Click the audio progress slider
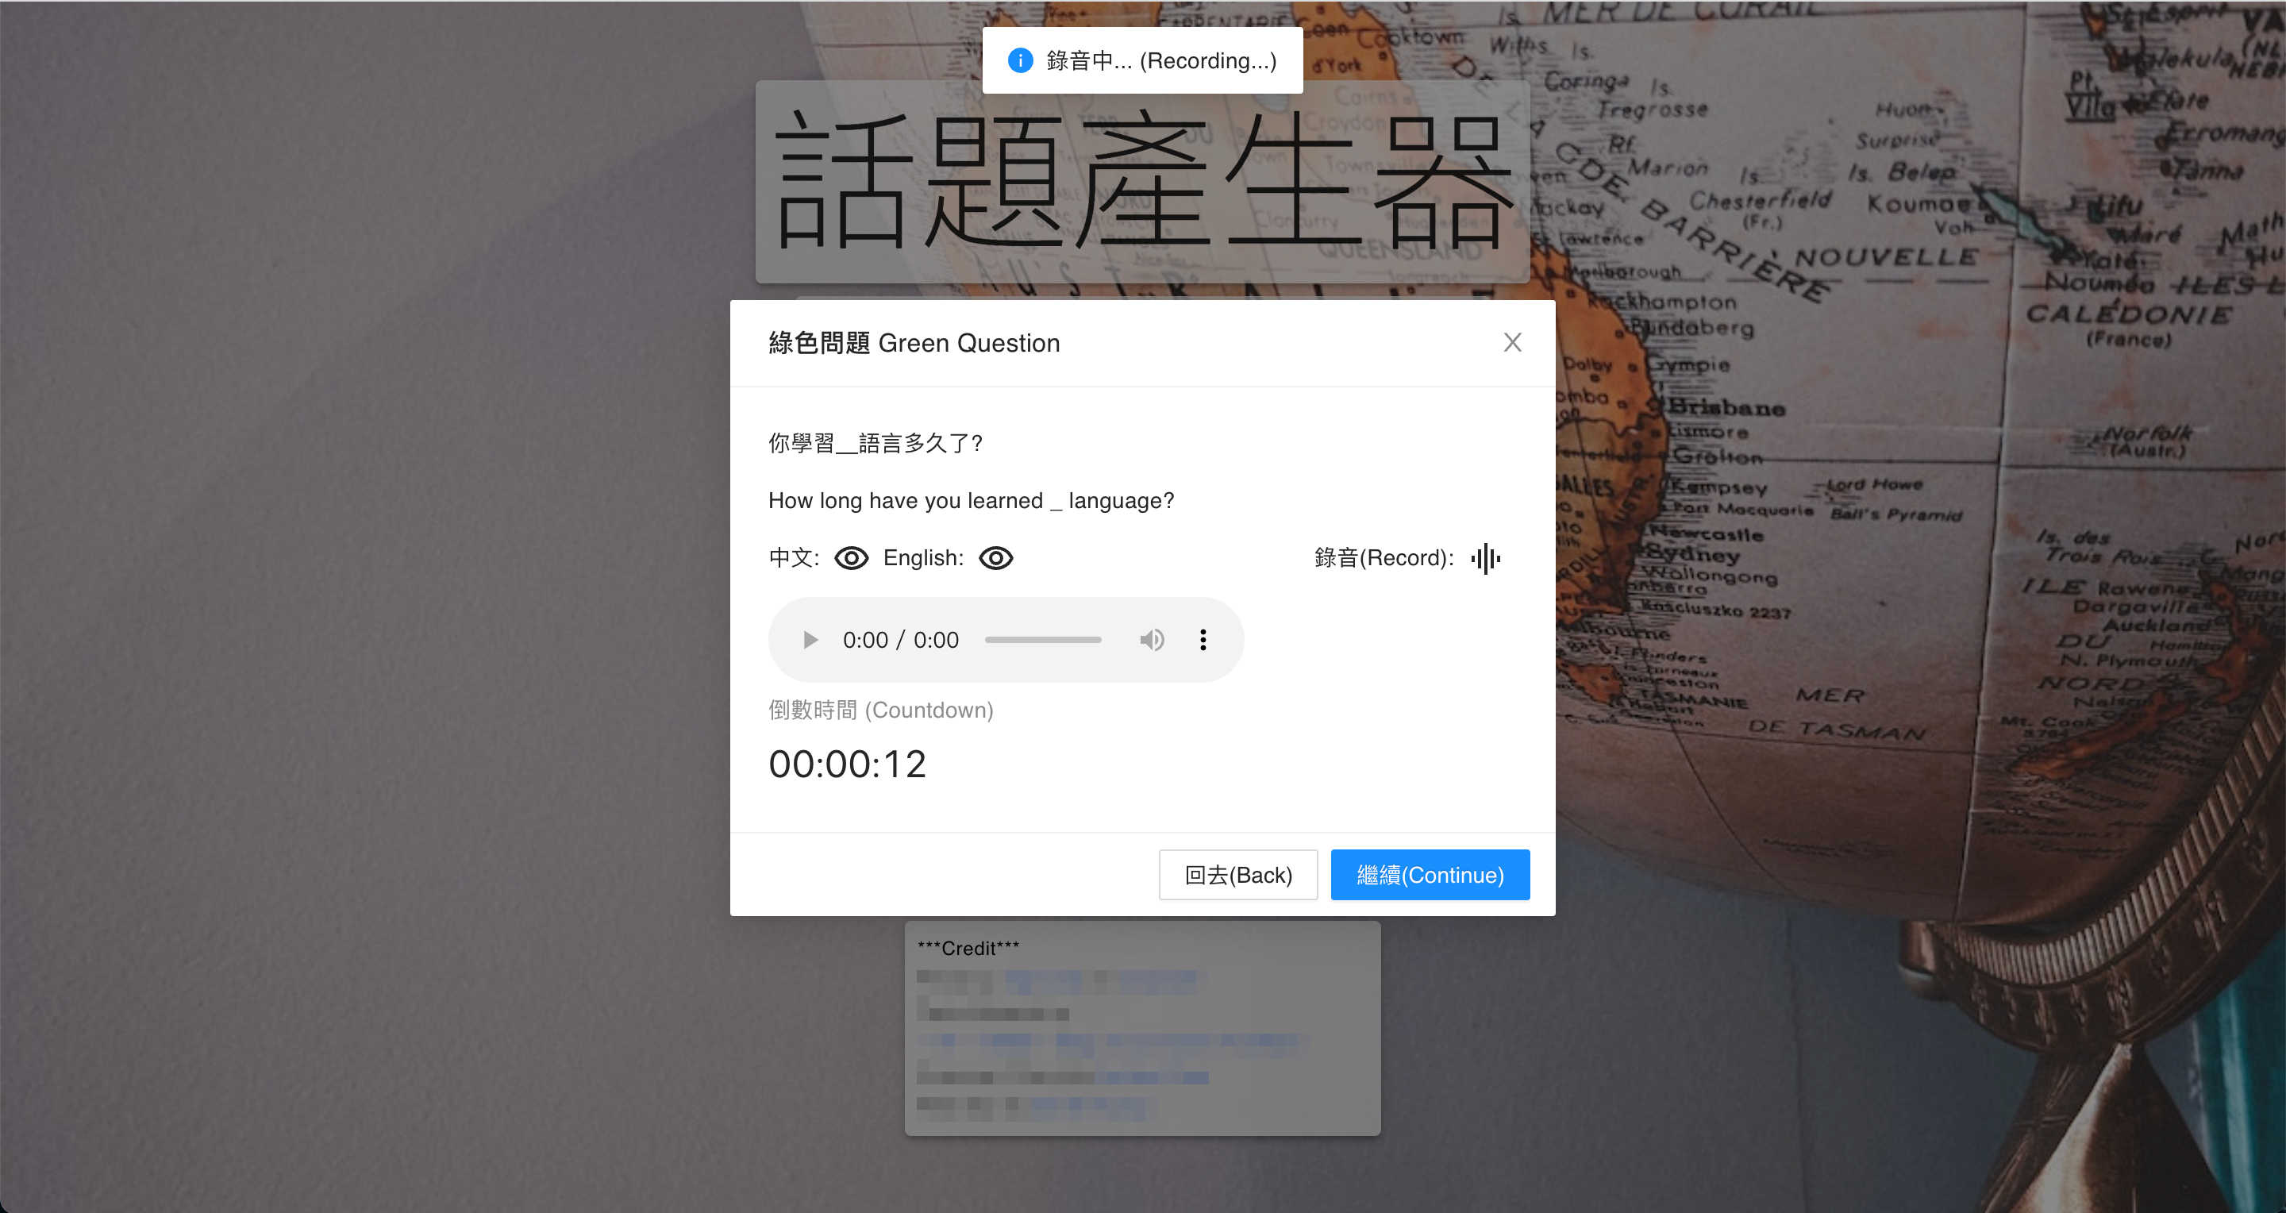 point(1043,640)
